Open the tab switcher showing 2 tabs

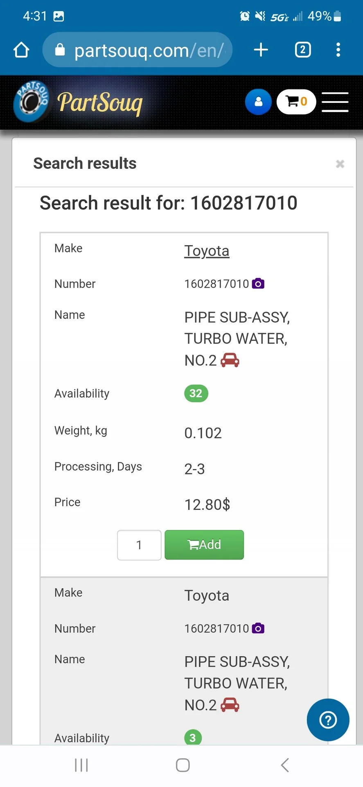point(303,50)
